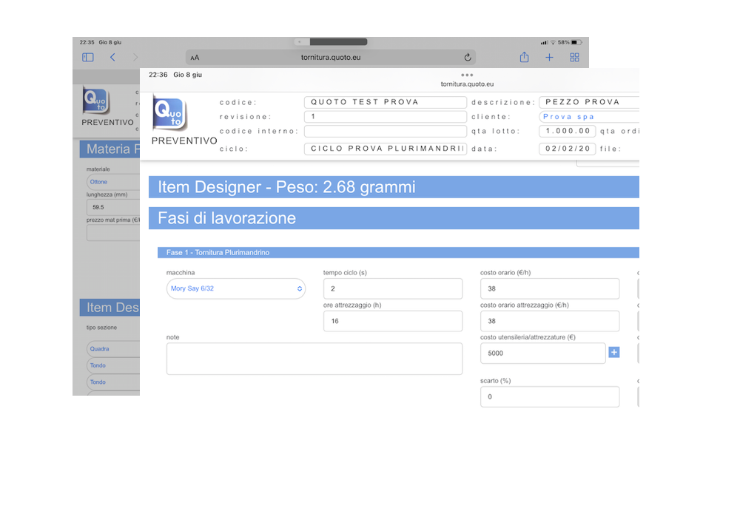
Task: Expand the Item Designer - Peso section header
Action: [394, 187]
